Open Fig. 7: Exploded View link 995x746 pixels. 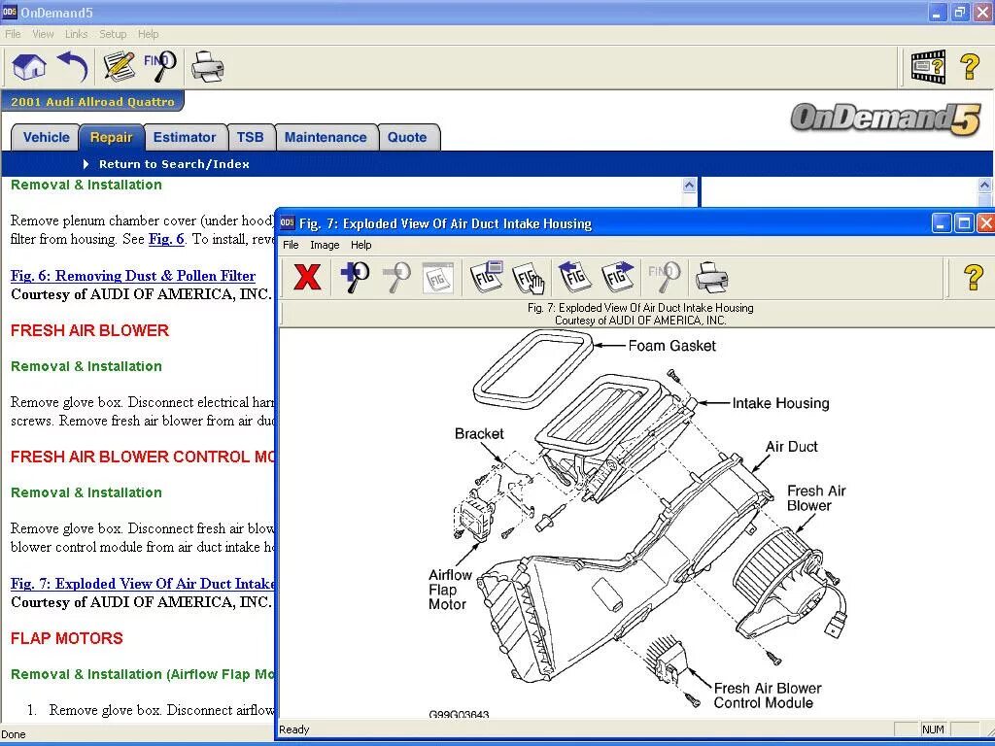click(143, 584)
